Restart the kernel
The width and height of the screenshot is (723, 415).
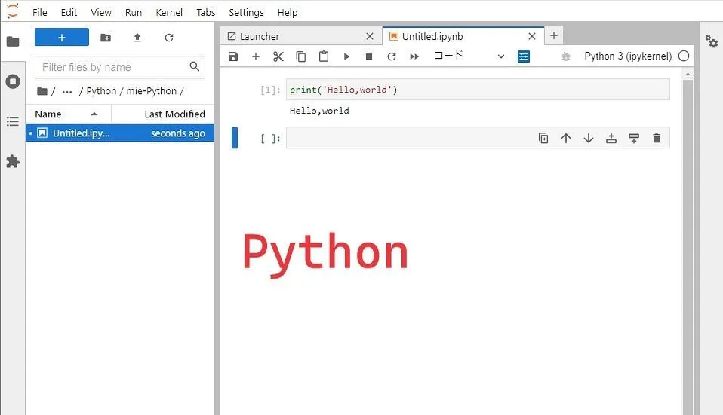coord(392,56)
